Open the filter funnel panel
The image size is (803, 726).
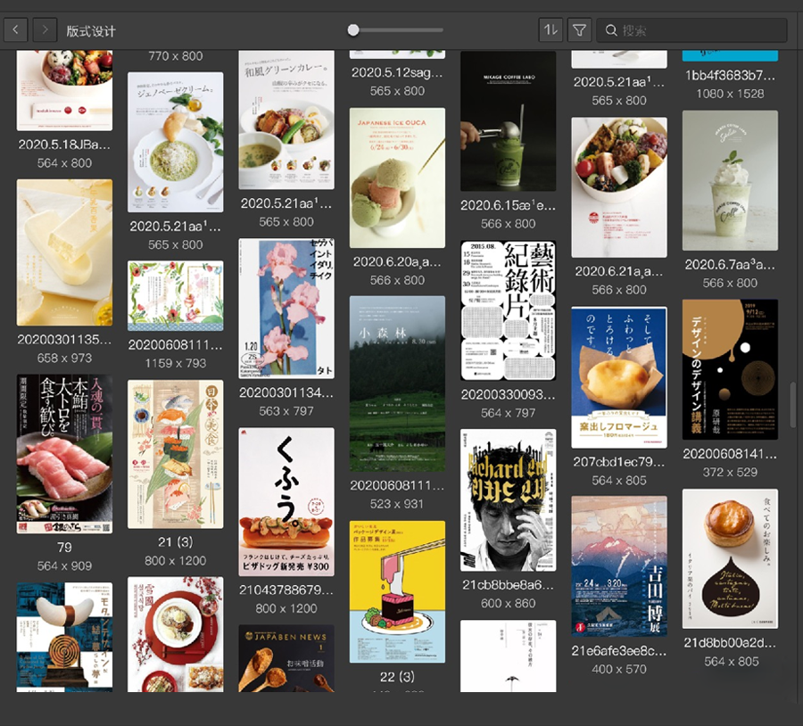pyautogui.click(x=579, y=30)
